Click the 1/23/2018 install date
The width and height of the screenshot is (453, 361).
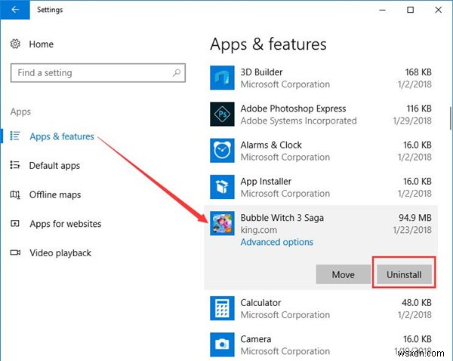pos(412,230)
